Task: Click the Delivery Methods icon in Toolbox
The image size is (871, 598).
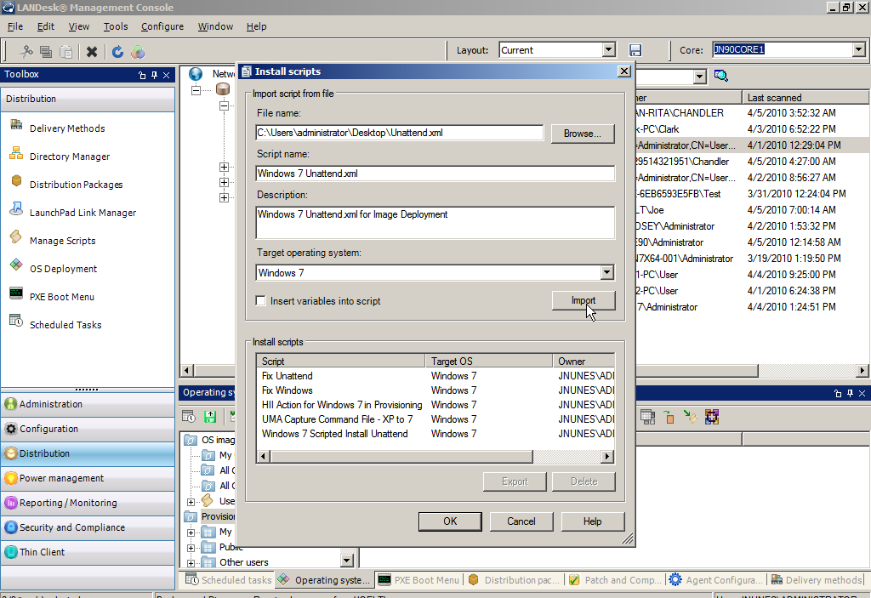Action: [15, 127]
